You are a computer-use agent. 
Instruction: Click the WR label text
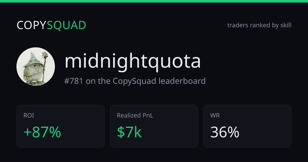pos(215,116)
